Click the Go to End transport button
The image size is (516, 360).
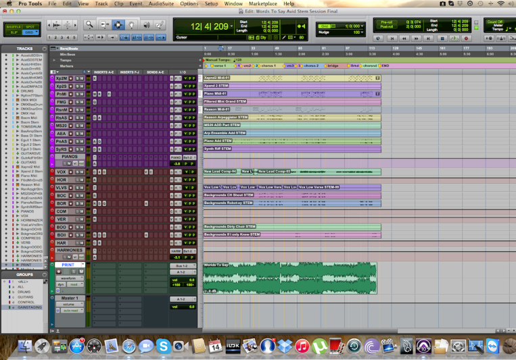[429, 38]
